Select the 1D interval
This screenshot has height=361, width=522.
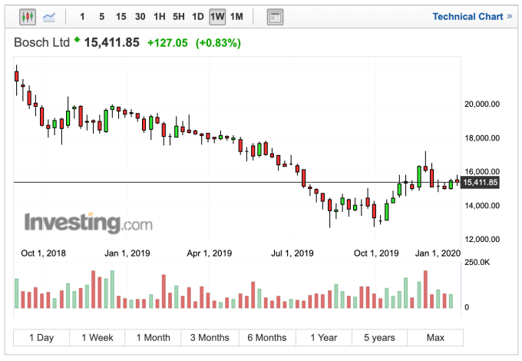(x=198, y=17)
